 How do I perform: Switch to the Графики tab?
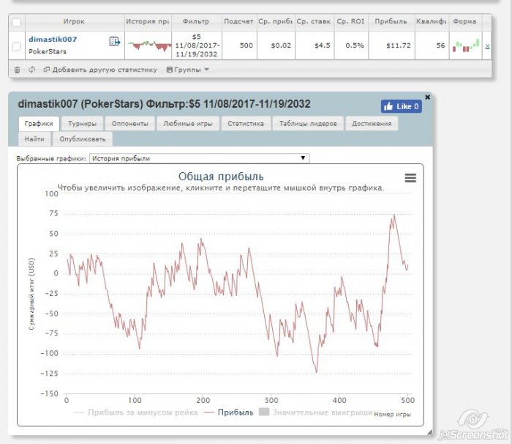pos(39,124)
